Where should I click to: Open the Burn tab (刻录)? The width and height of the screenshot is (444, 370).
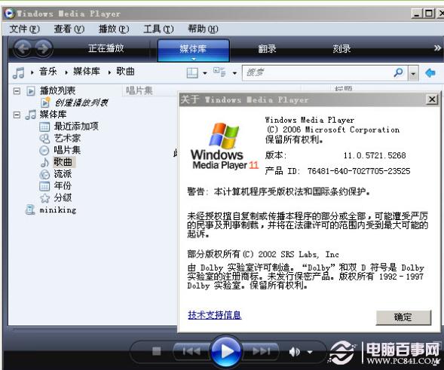pyautogui.click(x=341, y=49)
